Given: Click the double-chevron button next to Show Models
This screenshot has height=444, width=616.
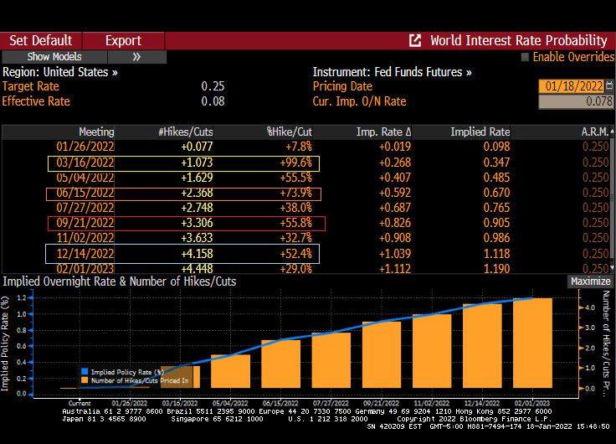Looking at the screenshot, I should (x=136, y=57).
